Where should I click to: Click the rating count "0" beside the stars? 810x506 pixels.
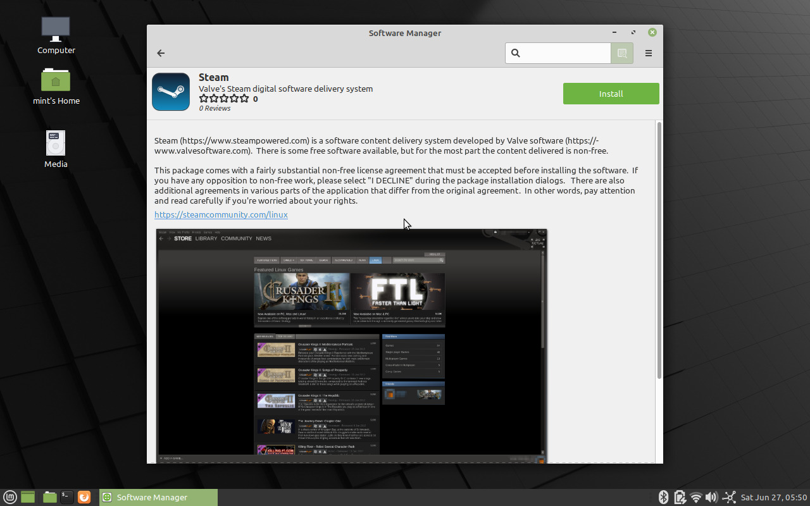256,99
